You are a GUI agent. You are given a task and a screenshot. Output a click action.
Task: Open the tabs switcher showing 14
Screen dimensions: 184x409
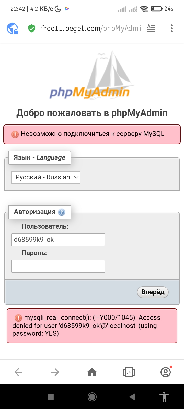coord(129,372)
